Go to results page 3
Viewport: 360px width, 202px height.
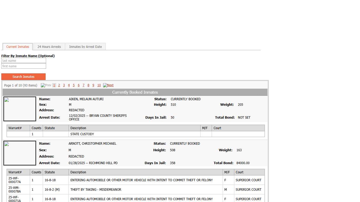(x=64, y=85)
